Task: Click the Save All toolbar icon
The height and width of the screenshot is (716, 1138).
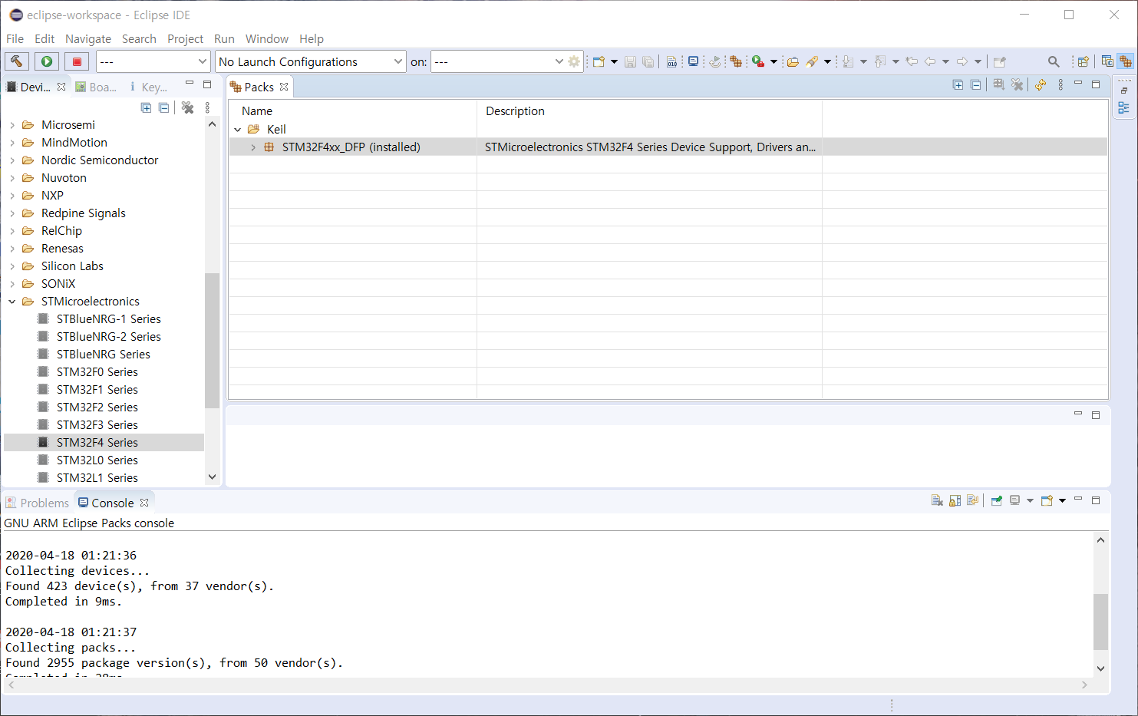Action: pyautogui.click(x=648, y=61)
